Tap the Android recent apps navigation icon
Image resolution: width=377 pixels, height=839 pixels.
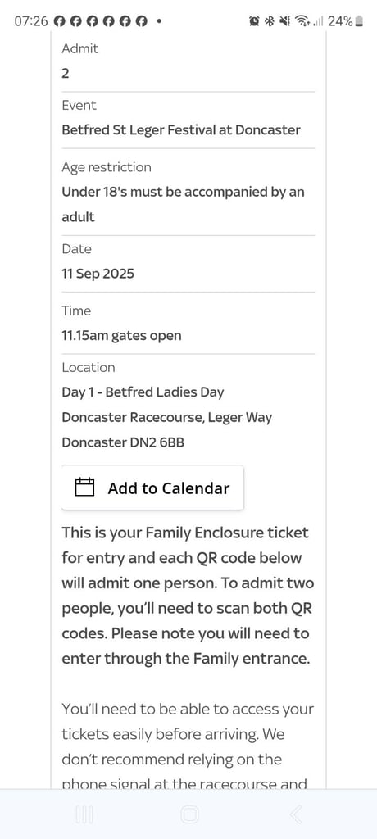[84, 814]
